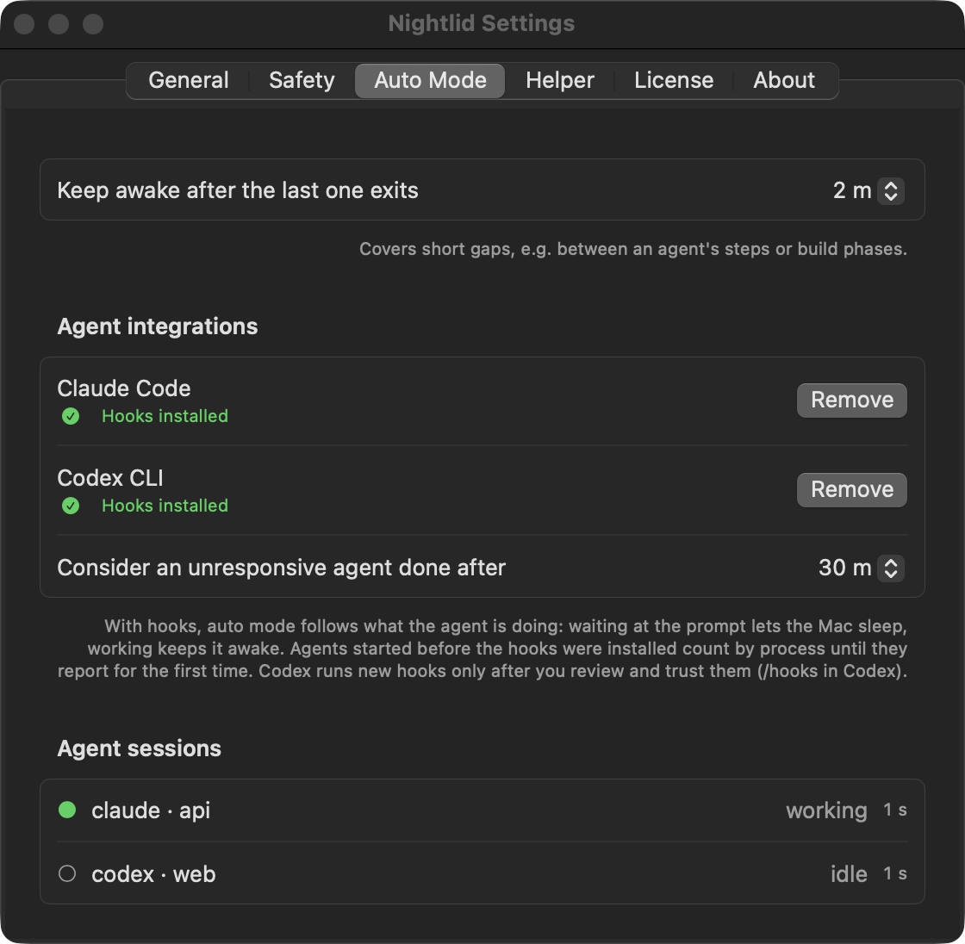Open the unresponsive agent timeout popup (30 m)
This screenshot has width=965, height=944.
point(891,568)
